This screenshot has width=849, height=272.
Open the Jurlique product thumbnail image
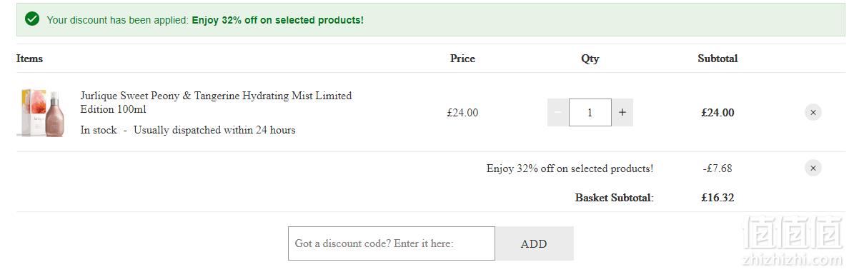pyautogui.click(x=41, y=113)
